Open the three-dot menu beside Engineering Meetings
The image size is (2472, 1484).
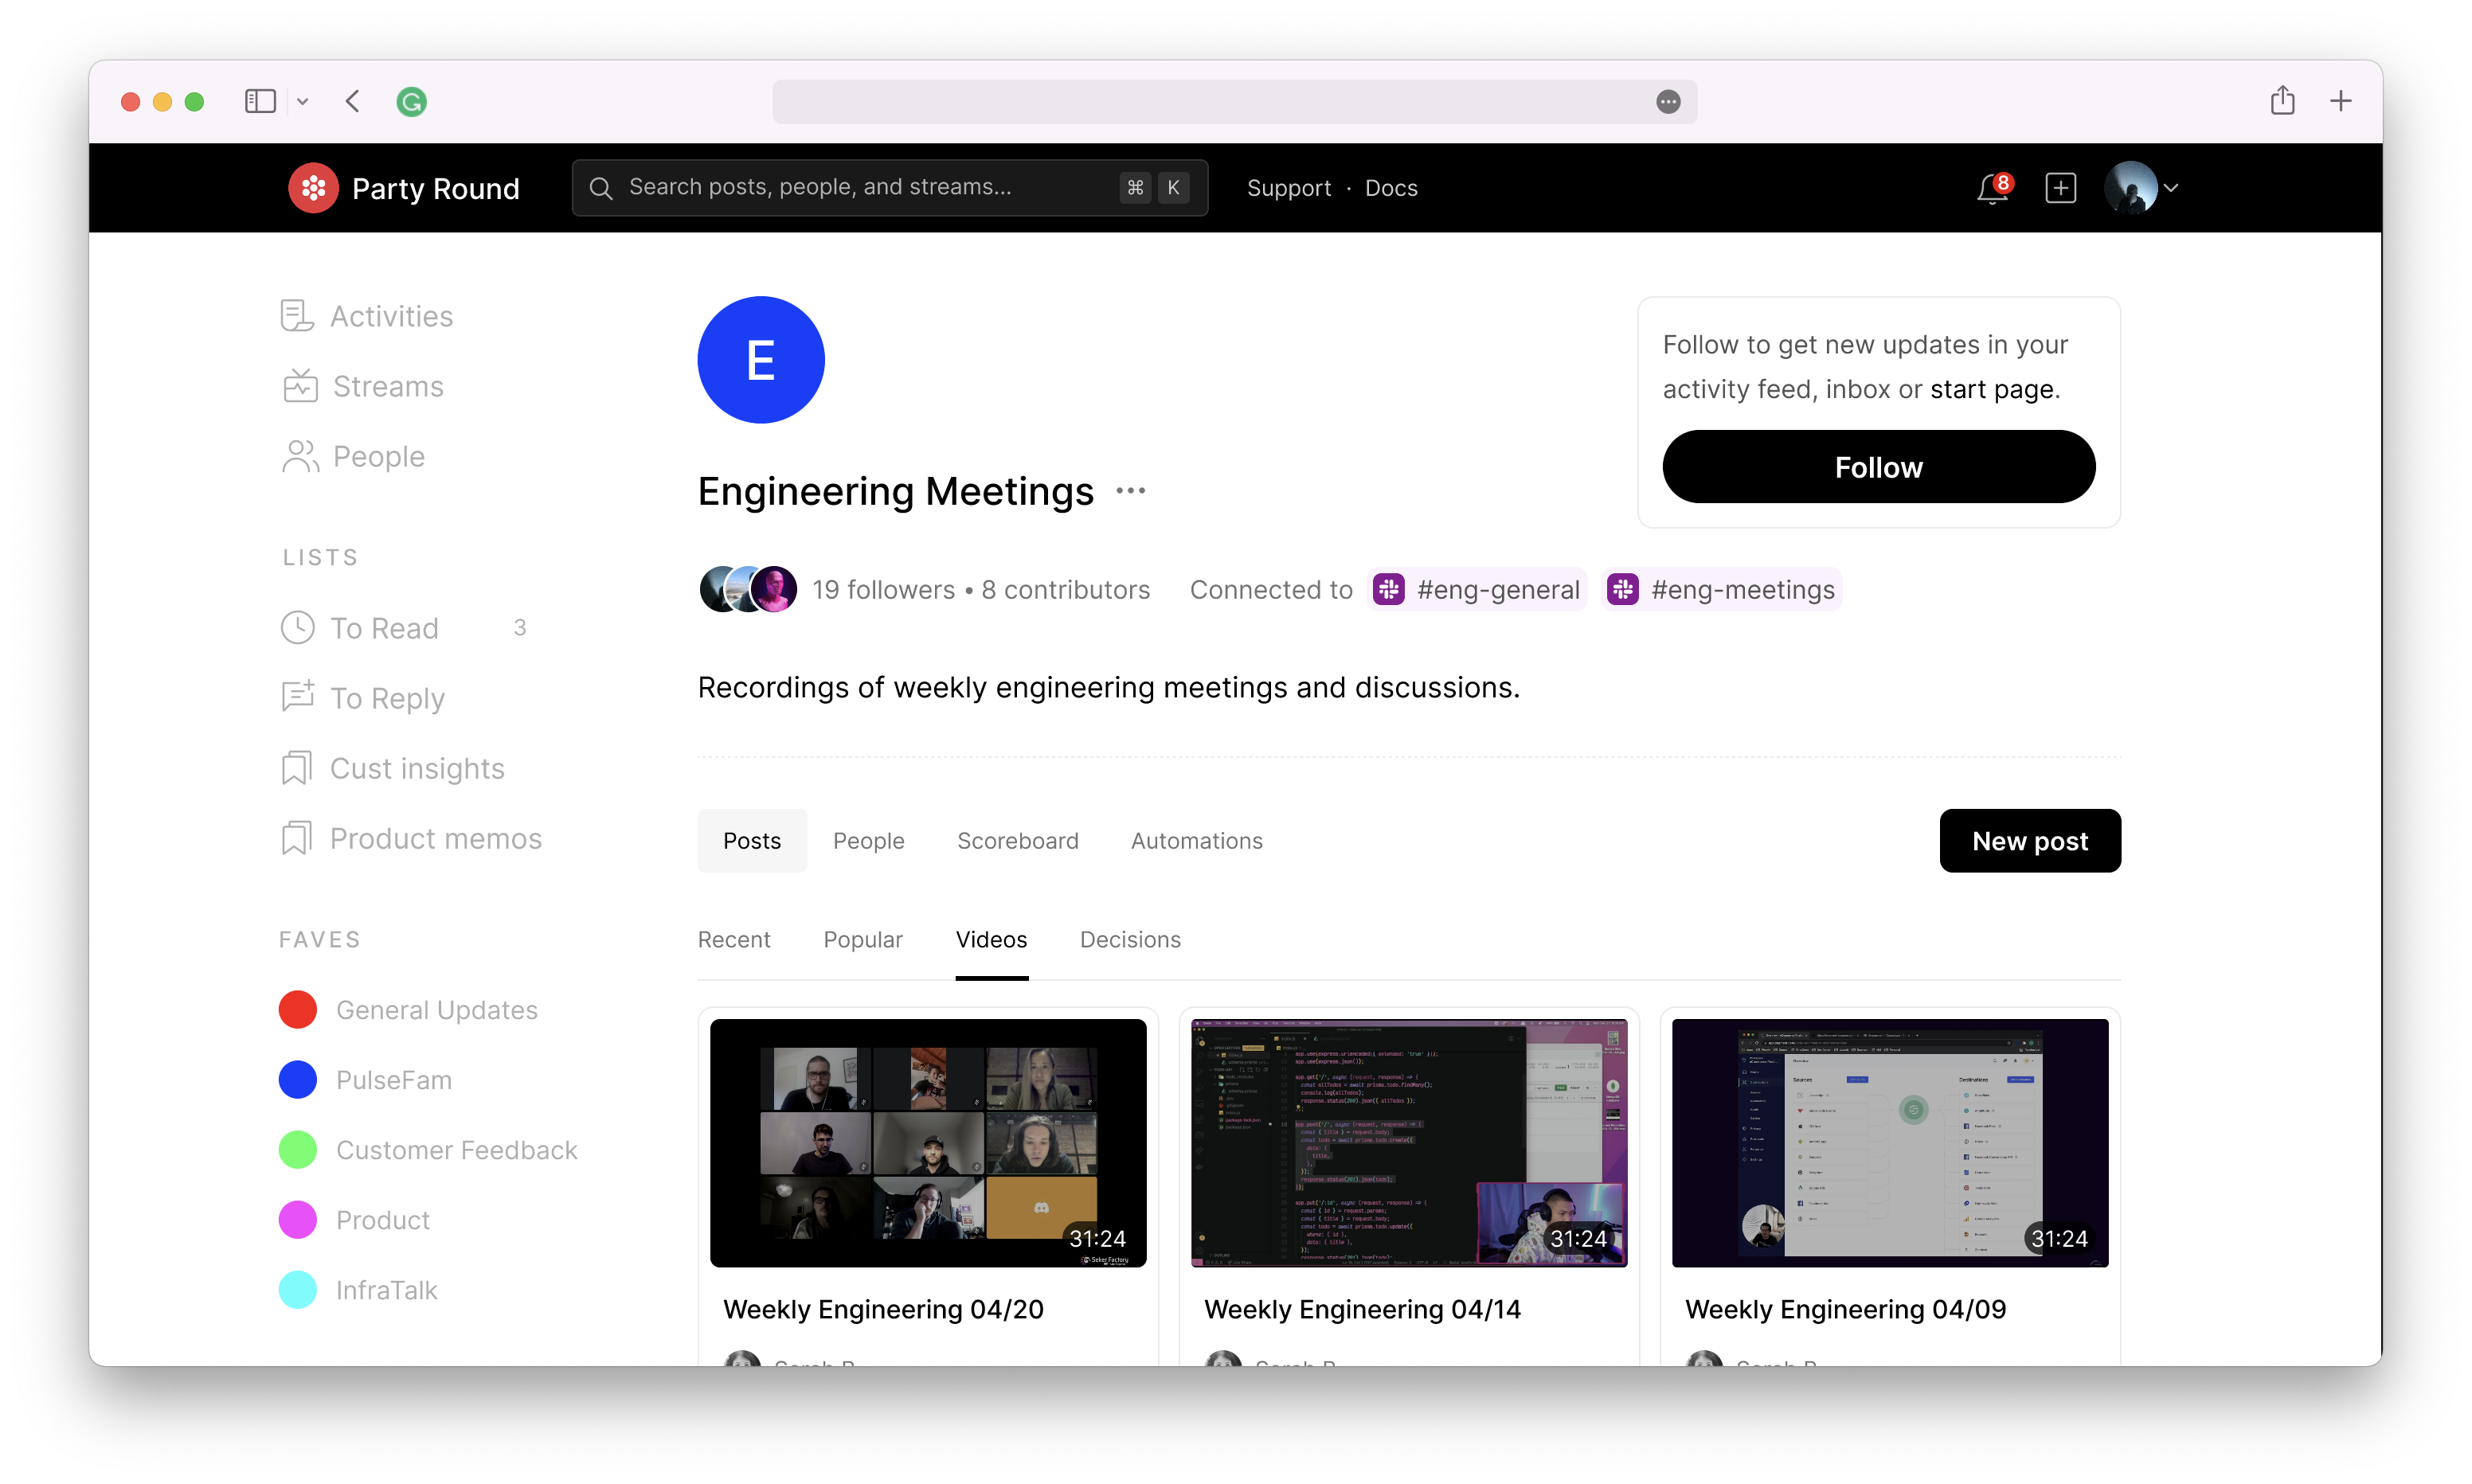tap(1130, 491)
